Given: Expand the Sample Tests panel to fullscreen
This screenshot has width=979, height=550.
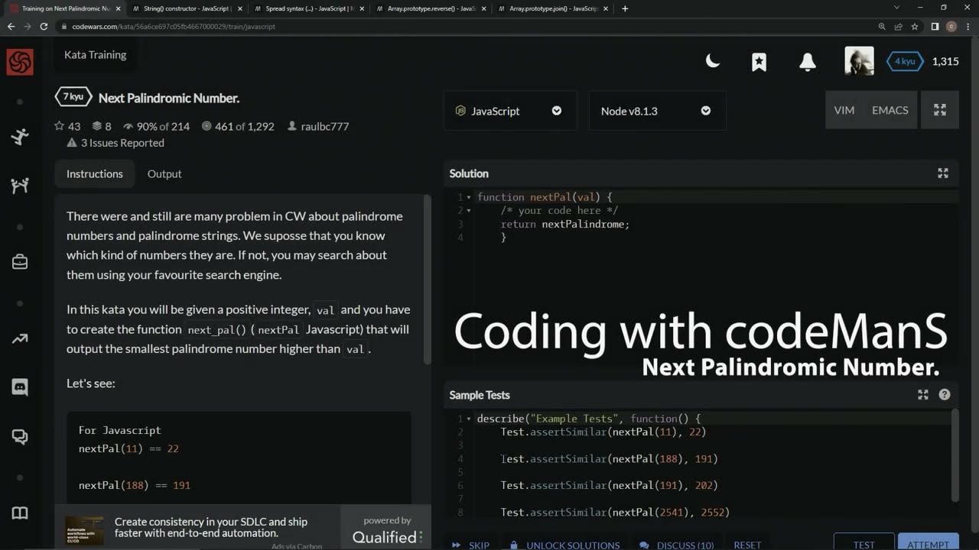Looking at the screenshot, I should pos(923,395).
